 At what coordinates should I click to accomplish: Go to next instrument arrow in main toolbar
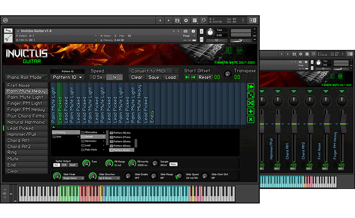[x=168, y=21]
